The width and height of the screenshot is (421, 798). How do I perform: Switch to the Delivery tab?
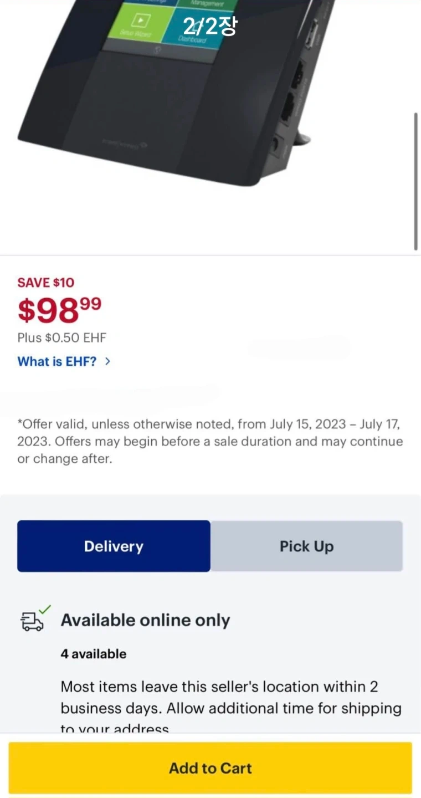coord(114,546)
